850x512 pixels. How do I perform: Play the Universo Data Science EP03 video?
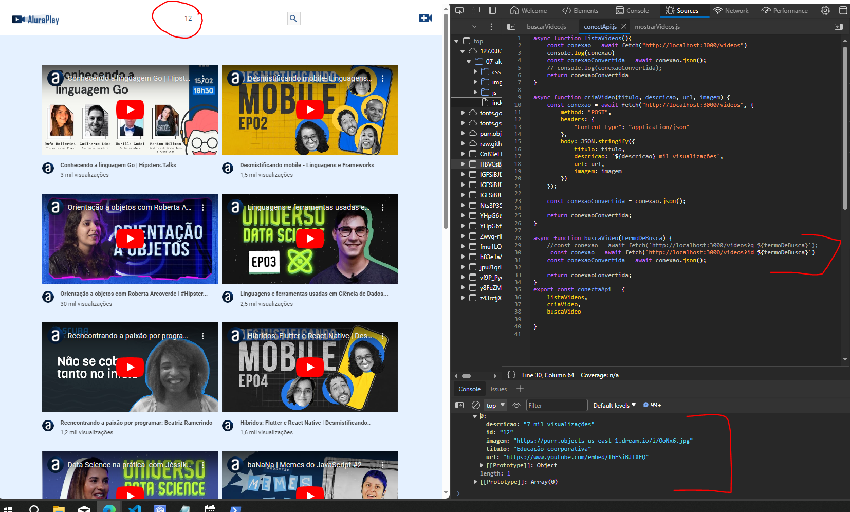tap(310, 239)
